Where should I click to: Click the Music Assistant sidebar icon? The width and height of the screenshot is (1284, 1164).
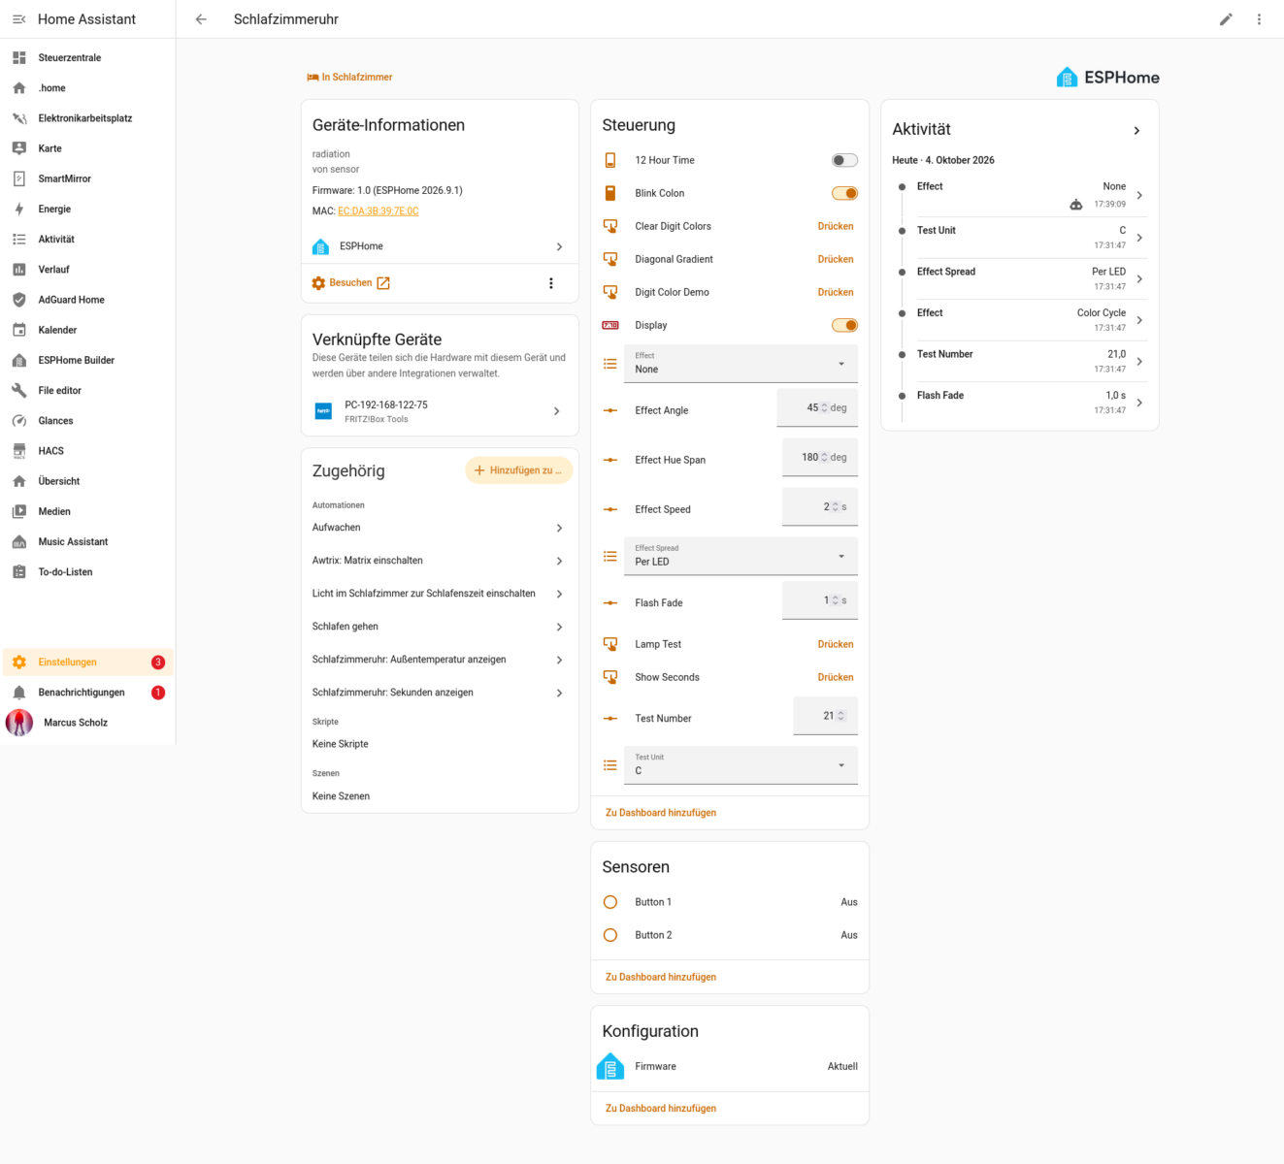[19, 542]
